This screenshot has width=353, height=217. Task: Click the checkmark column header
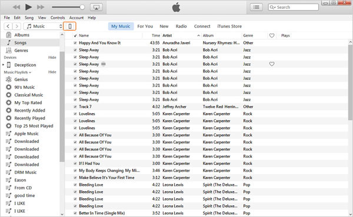[x=75, y=35]
